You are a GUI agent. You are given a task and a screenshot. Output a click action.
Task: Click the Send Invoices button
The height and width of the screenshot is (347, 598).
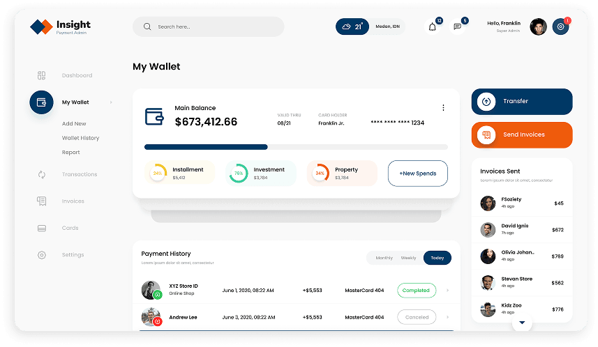[x=522, y=135]
